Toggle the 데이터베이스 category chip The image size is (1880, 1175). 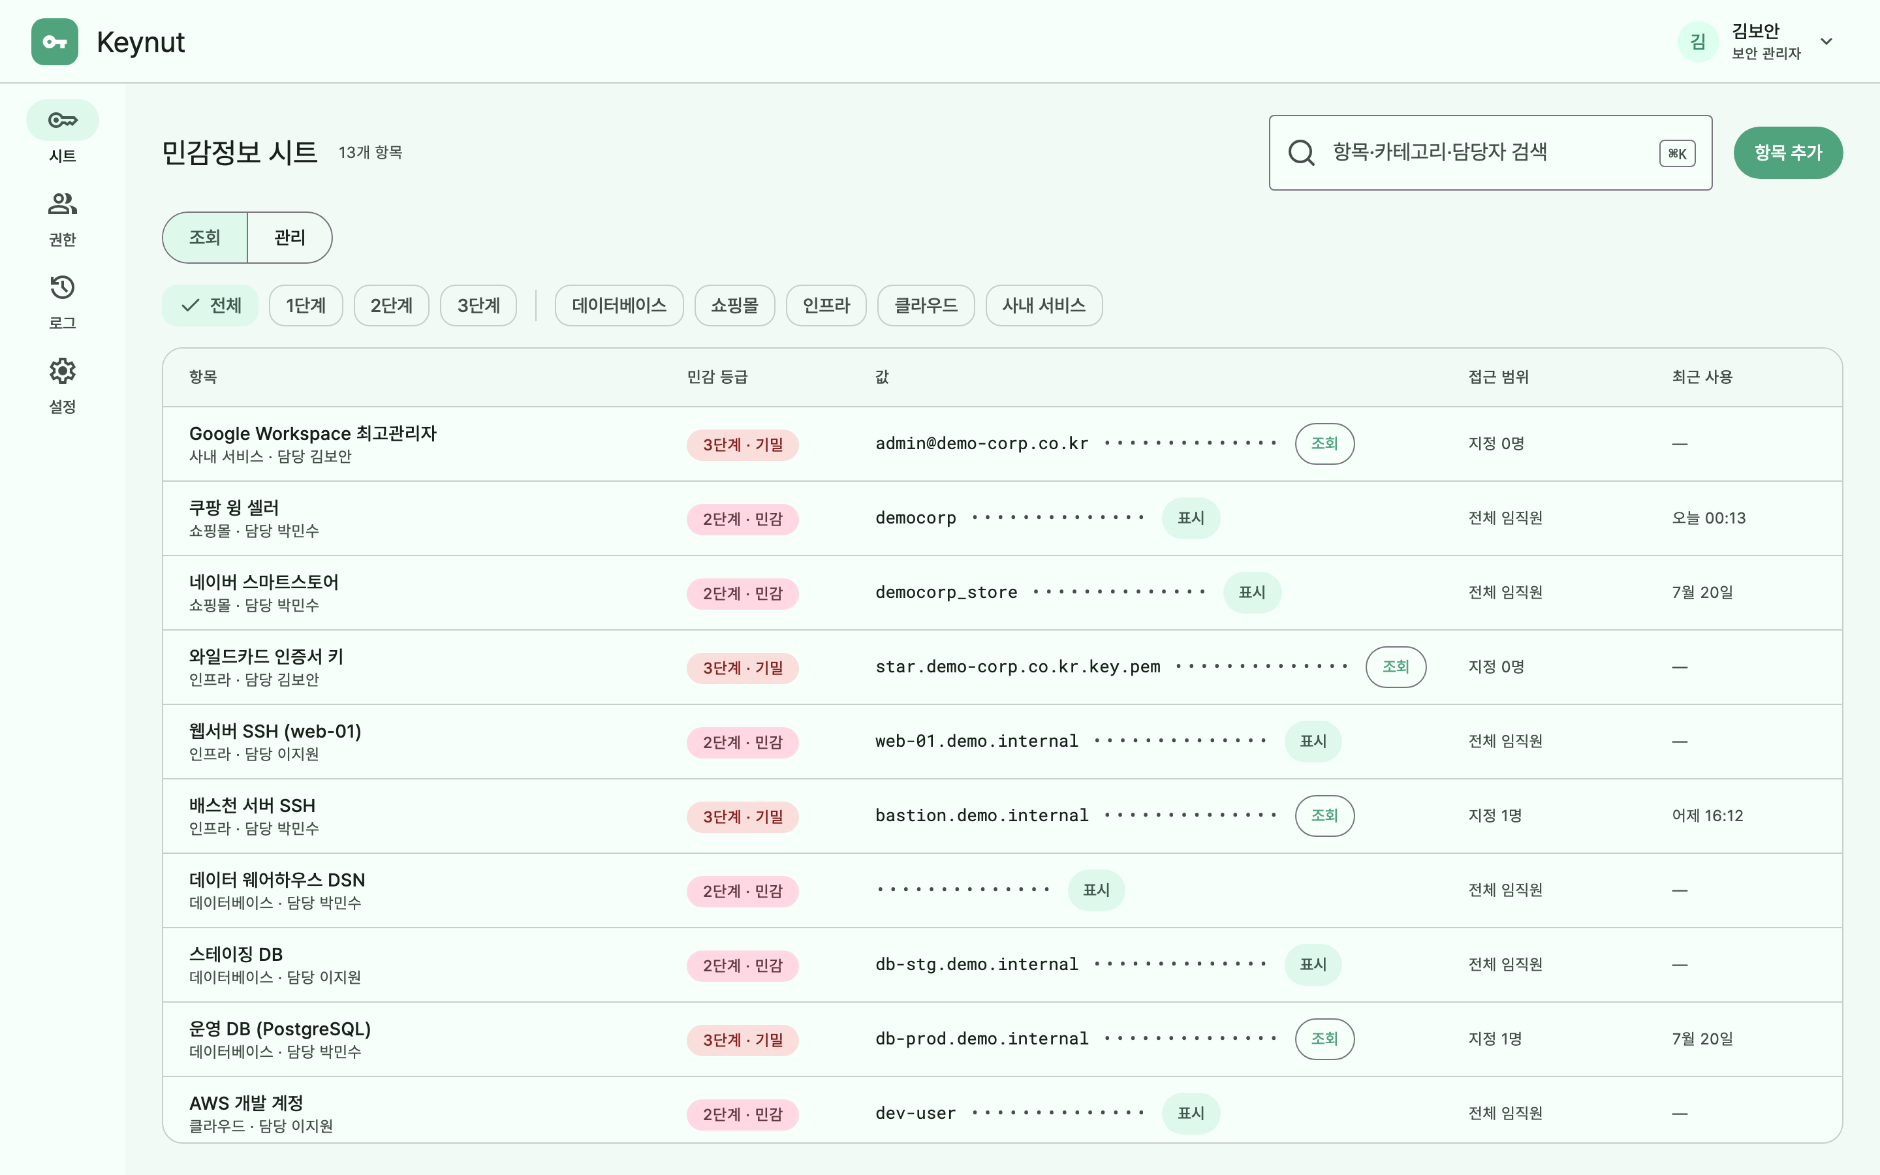point(619,305)
